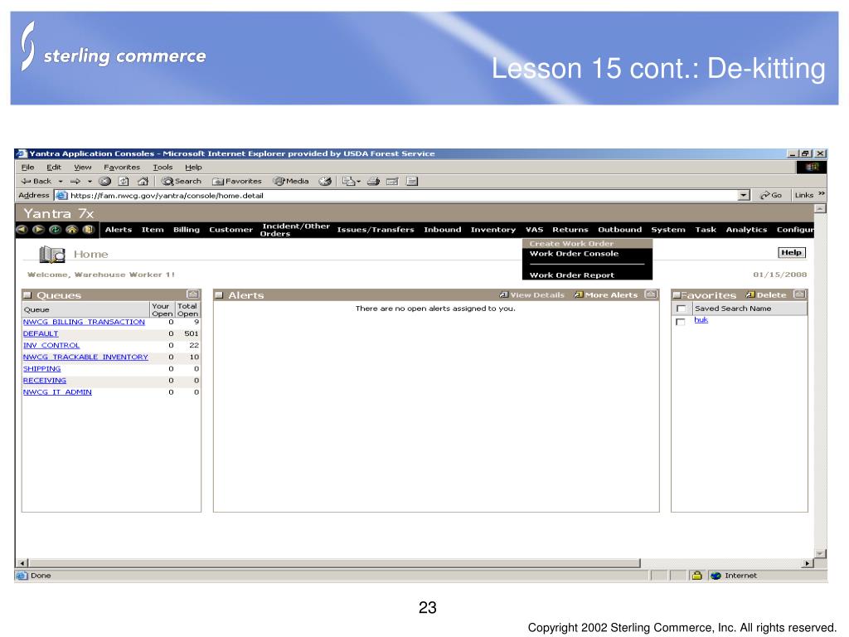Tick the checkbox next to huk

(681, 322)
